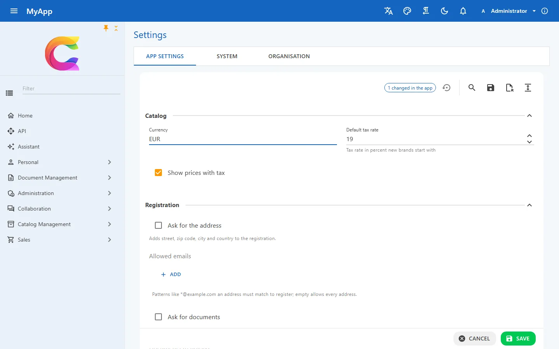Screen dimensions: 559x349
Task: Click the info icon in the header
Action: tap(545, 11)
